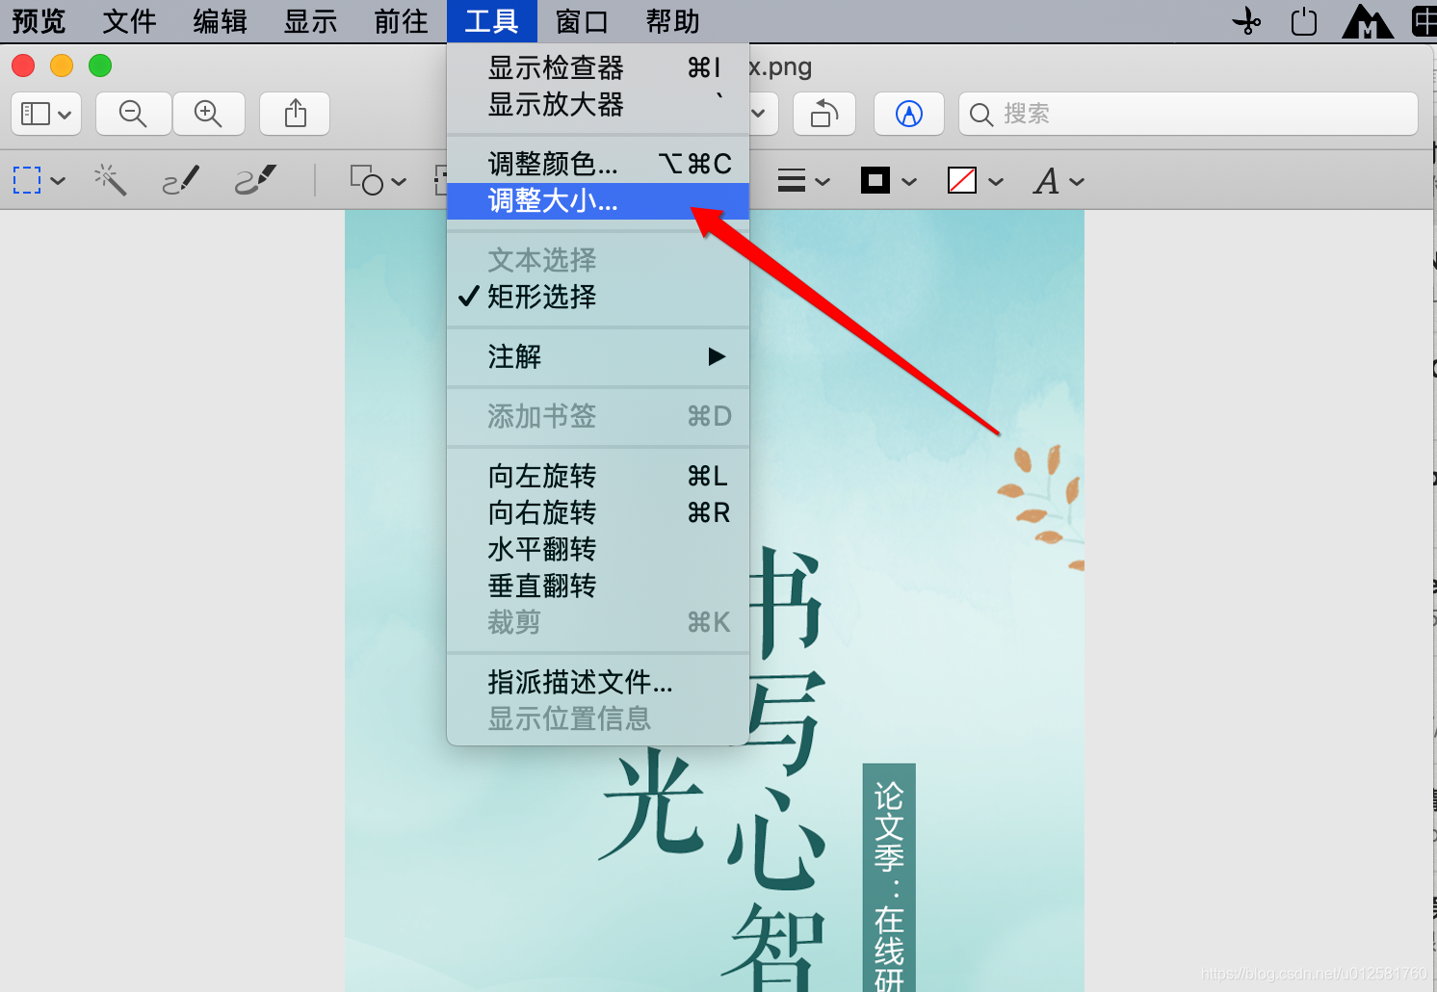Viewport: 1437px width, 992px height.
Task: Select the Sketch pen tool
Action: point(180,180)
